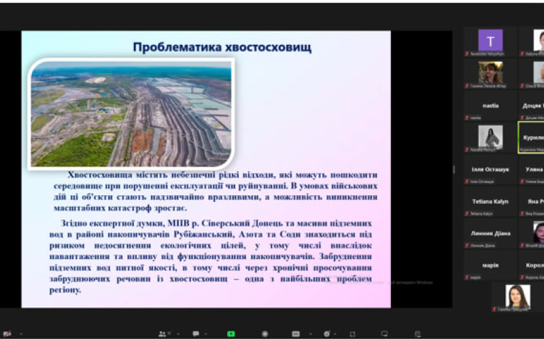Click muted mic indicator on Линник Діана tile
Screen dimensions: 544x340
point(467,245)
